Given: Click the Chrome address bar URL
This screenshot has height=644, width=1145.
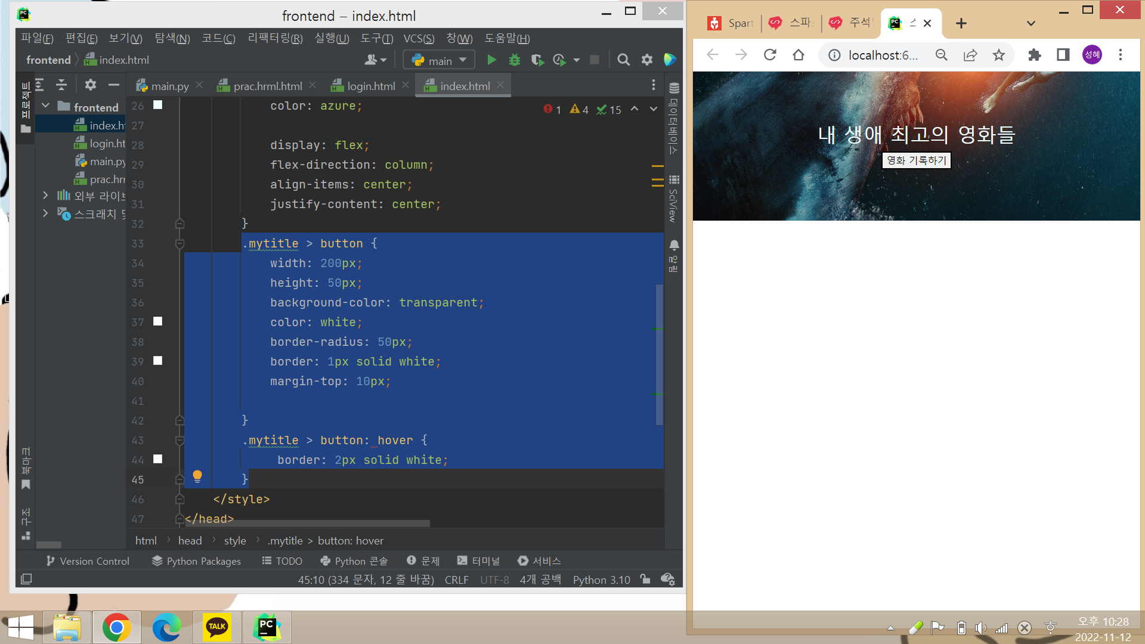Looking at the screenshot, I should [x=882, y=55].
